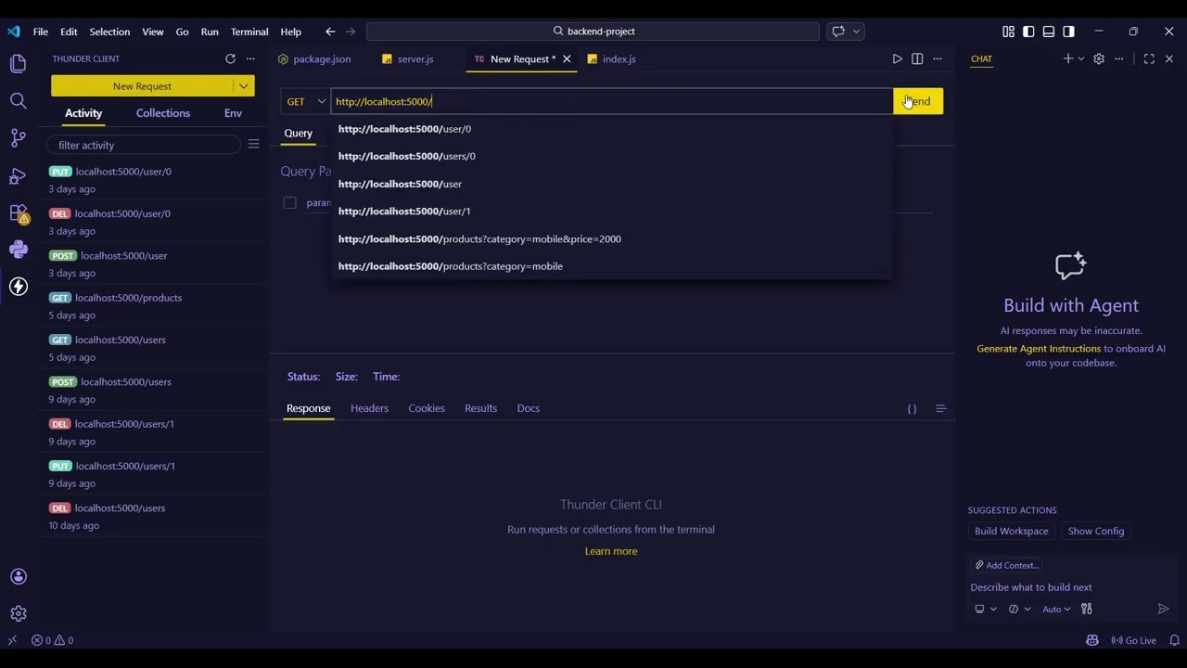Close the chat panel
1187x668 pixels.
(1168, 58)
